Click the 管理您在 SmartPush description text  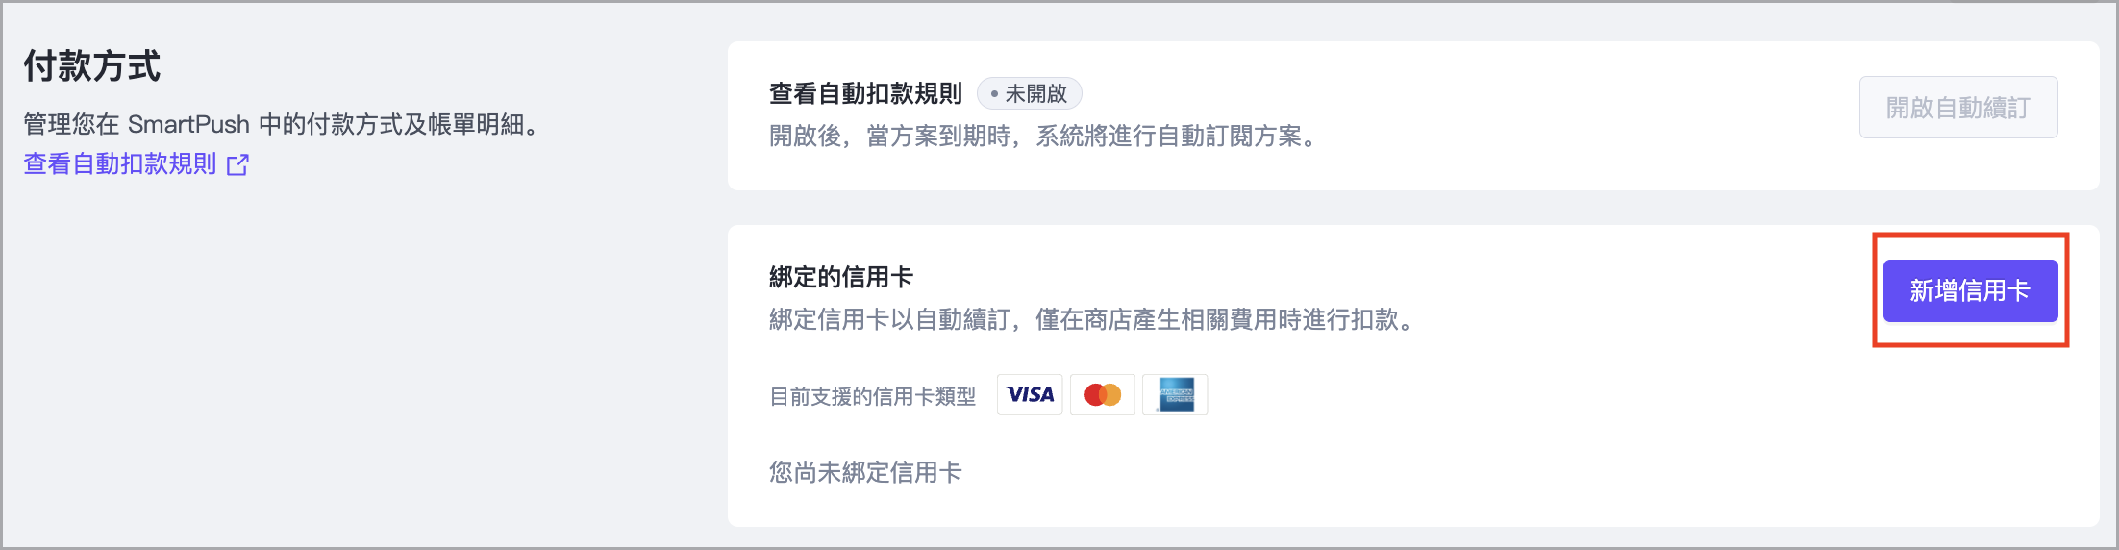pyautogui.click(x=281, y=124)
